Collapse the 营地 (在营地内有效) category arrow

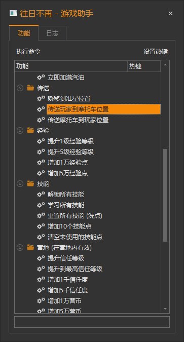(20, 248)
